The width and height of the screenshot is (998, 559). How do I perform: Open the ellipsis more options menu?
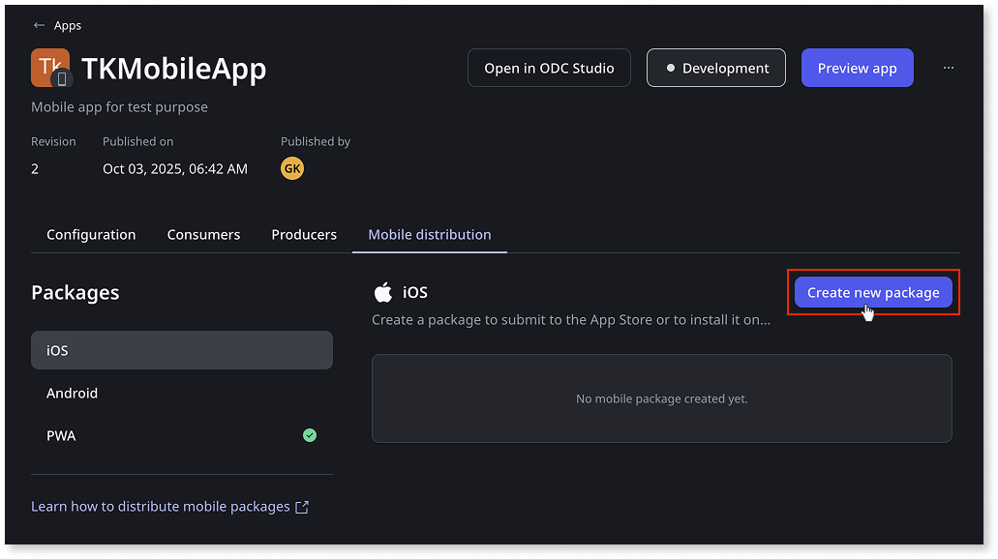click(x=947, y=68)
